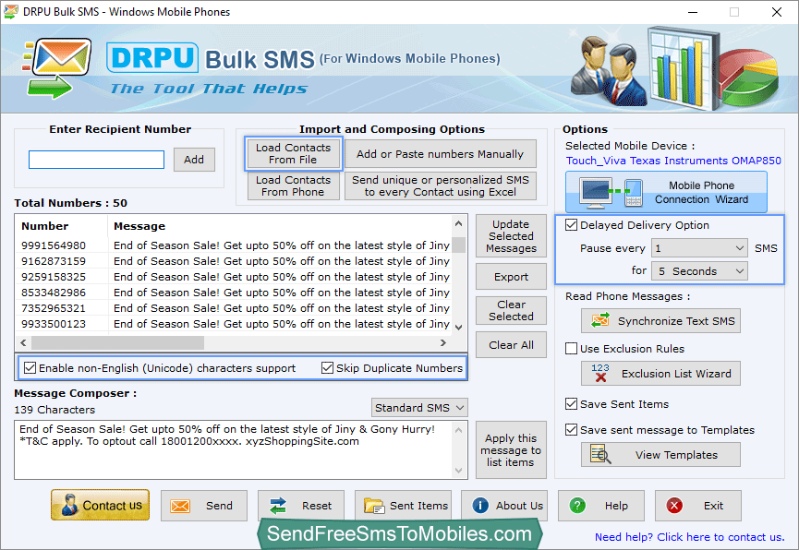Click the computer-phone connection wizard icon
This screenshot has height=550, width=799.
pos(611,193)
